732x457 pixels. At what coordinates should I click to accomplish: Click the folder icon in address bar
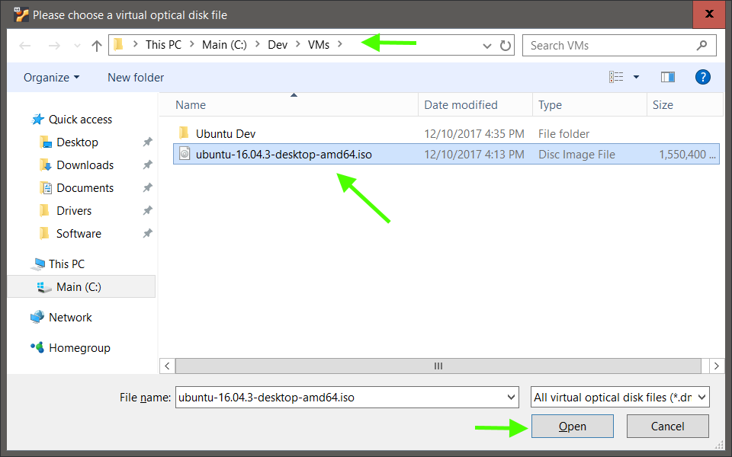point(119,44)
